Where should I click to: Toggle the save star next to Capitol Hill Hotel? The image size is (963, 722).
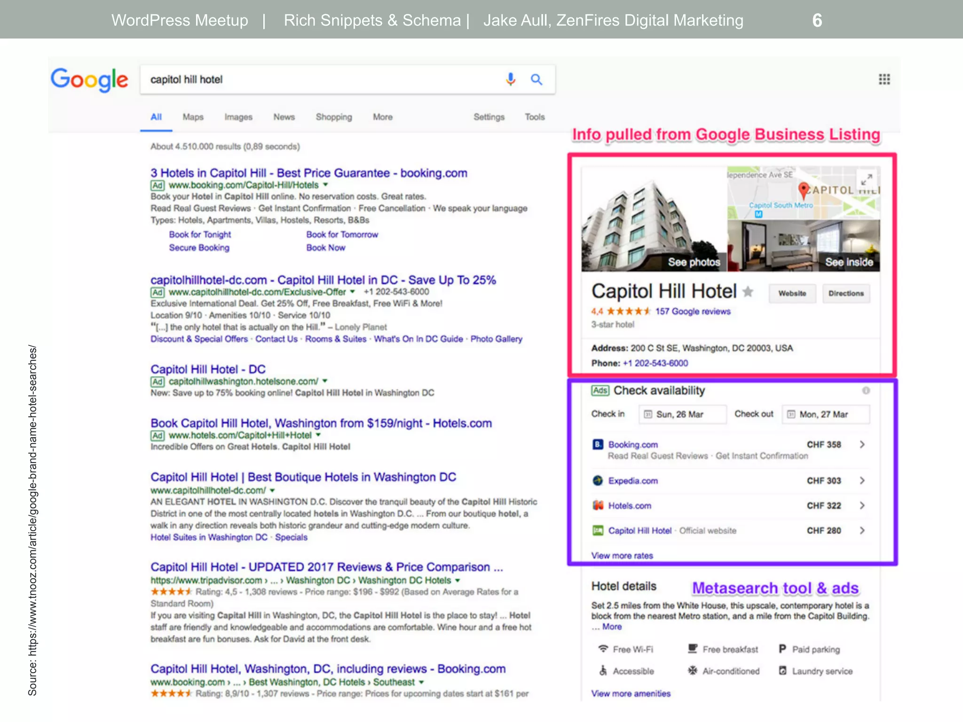(x=748, y=292)
